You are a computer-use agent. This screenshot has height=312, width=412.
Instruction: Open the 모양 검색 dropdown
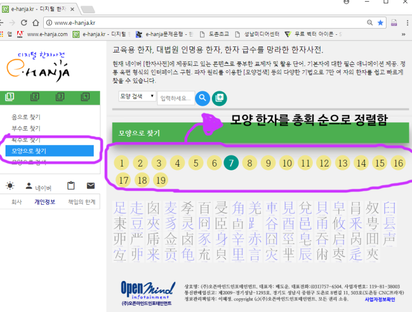[x=137, y=96]
